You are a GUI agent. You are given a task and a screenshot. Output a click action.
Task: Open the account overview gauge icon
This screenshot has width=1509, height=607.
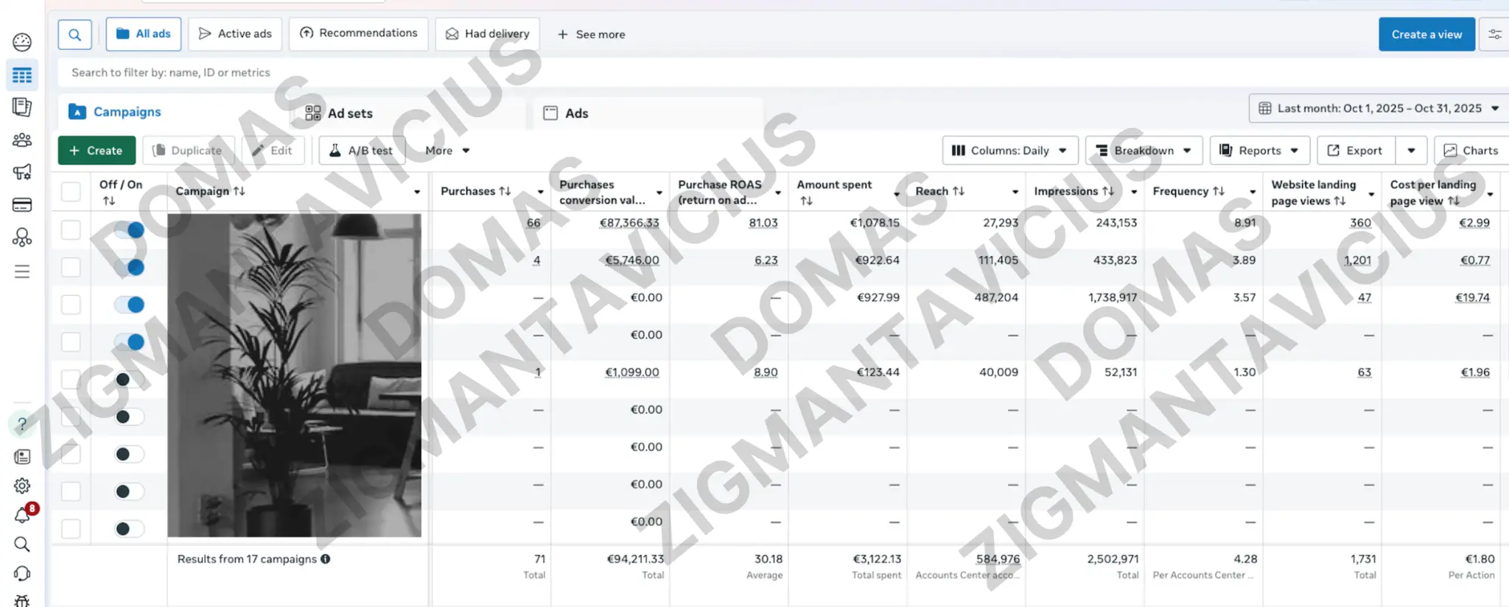22,42
